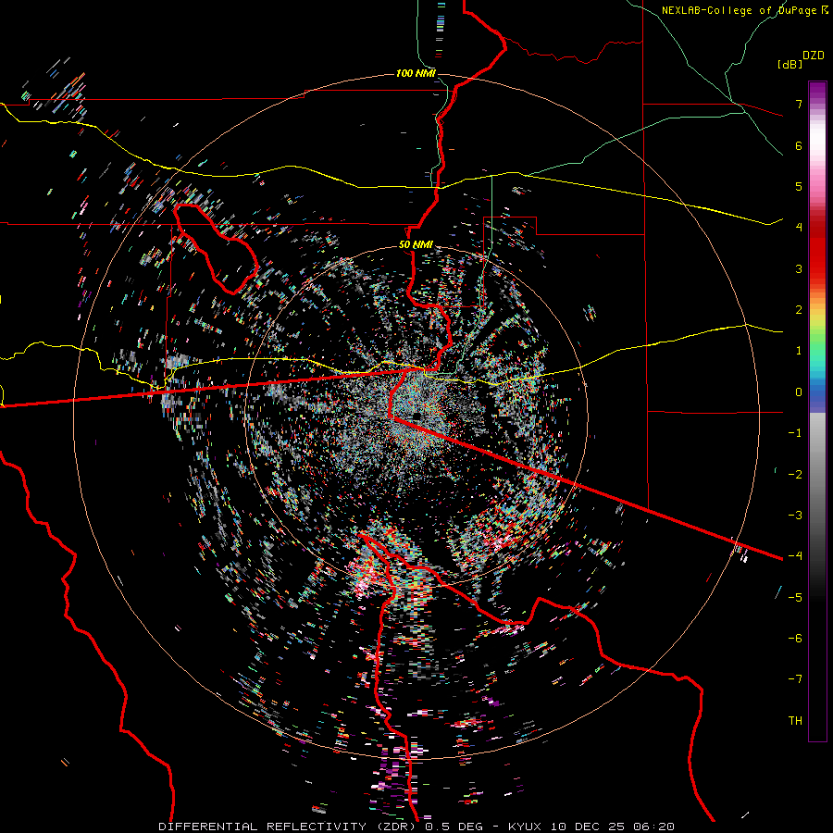Select the 2 value on color scale
833x833 pixels.
tap(799, 310)
